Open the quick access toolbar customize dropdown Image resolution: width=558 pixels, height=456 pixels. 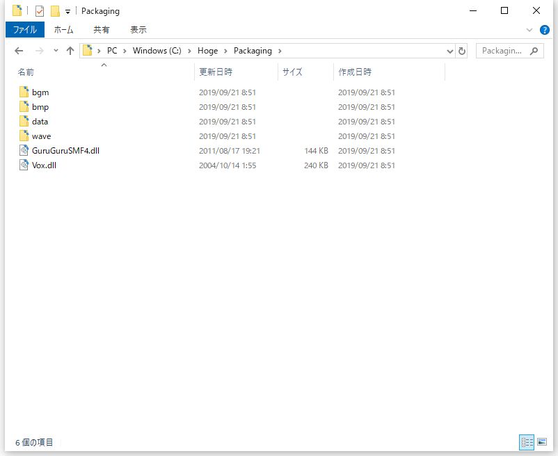coord(67,12)
